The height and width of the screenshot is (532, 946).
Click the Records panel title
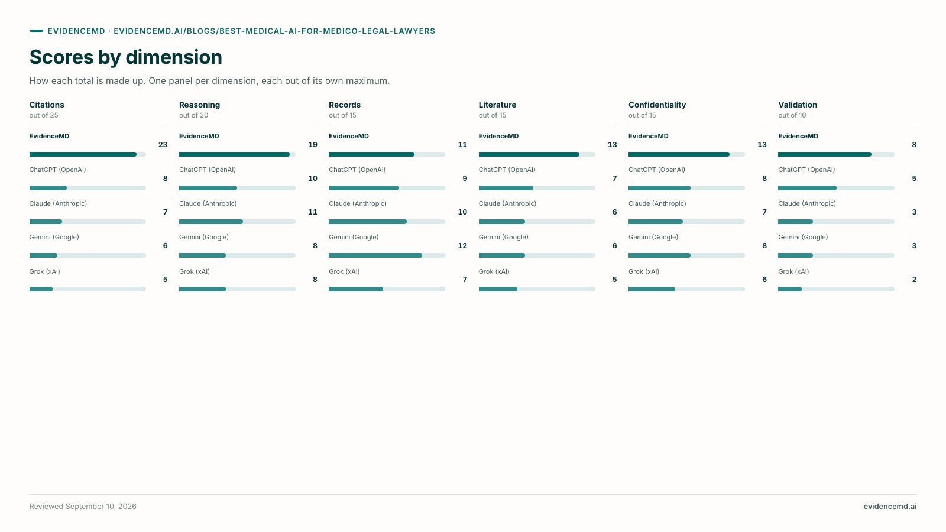point(345,105)
